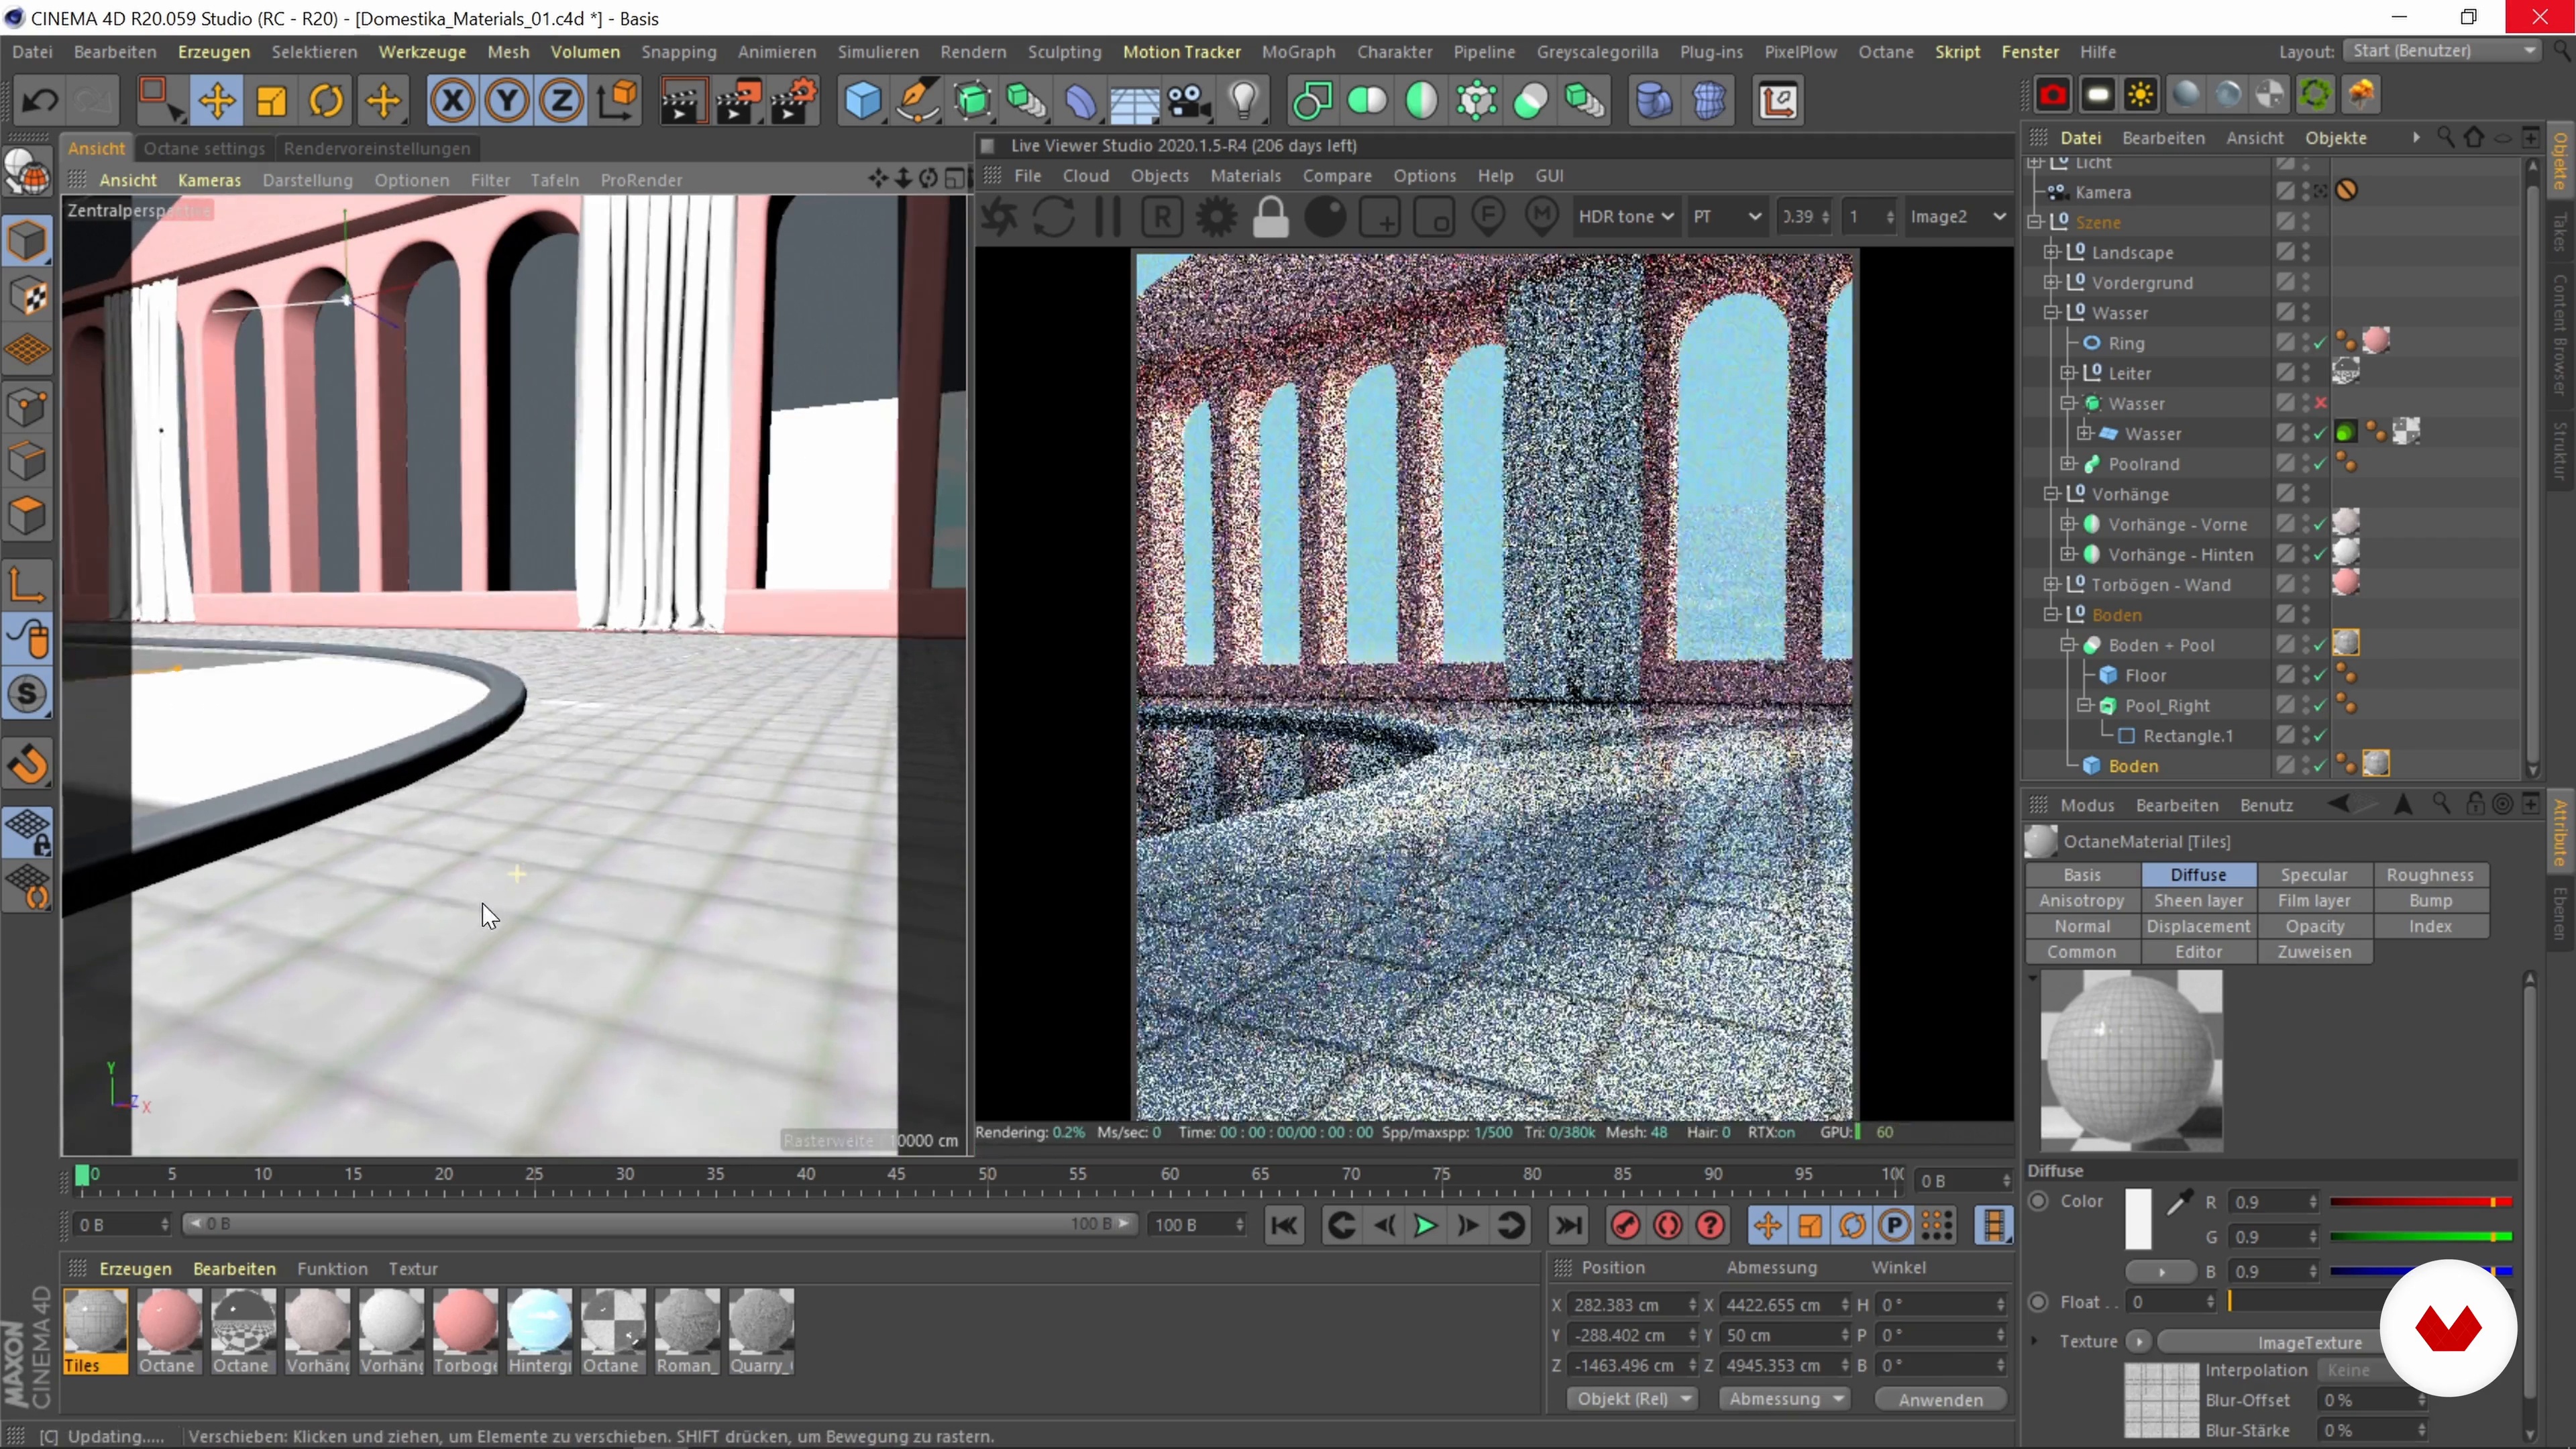This screenshot has height=1449, width=2576.
Task: Select the Float radio circle
Action: (2039, 1302)
